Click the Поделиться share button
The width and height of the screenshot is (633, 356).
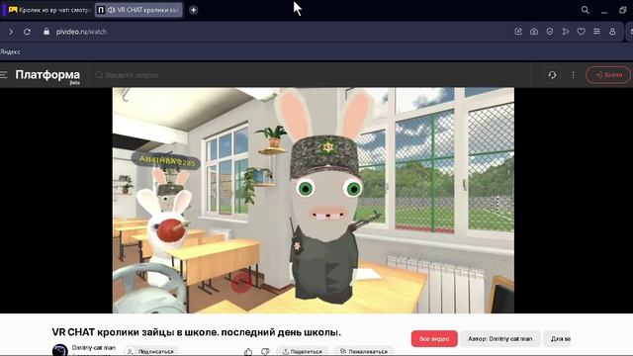click(303, 352)
